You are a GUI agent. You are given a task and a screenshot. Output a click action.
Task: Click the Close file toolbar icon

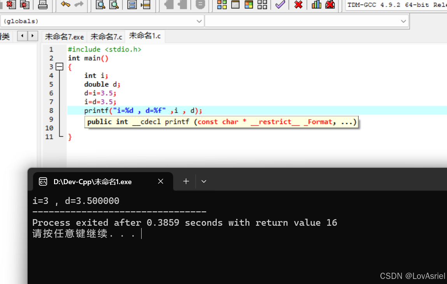click(11, 4)
